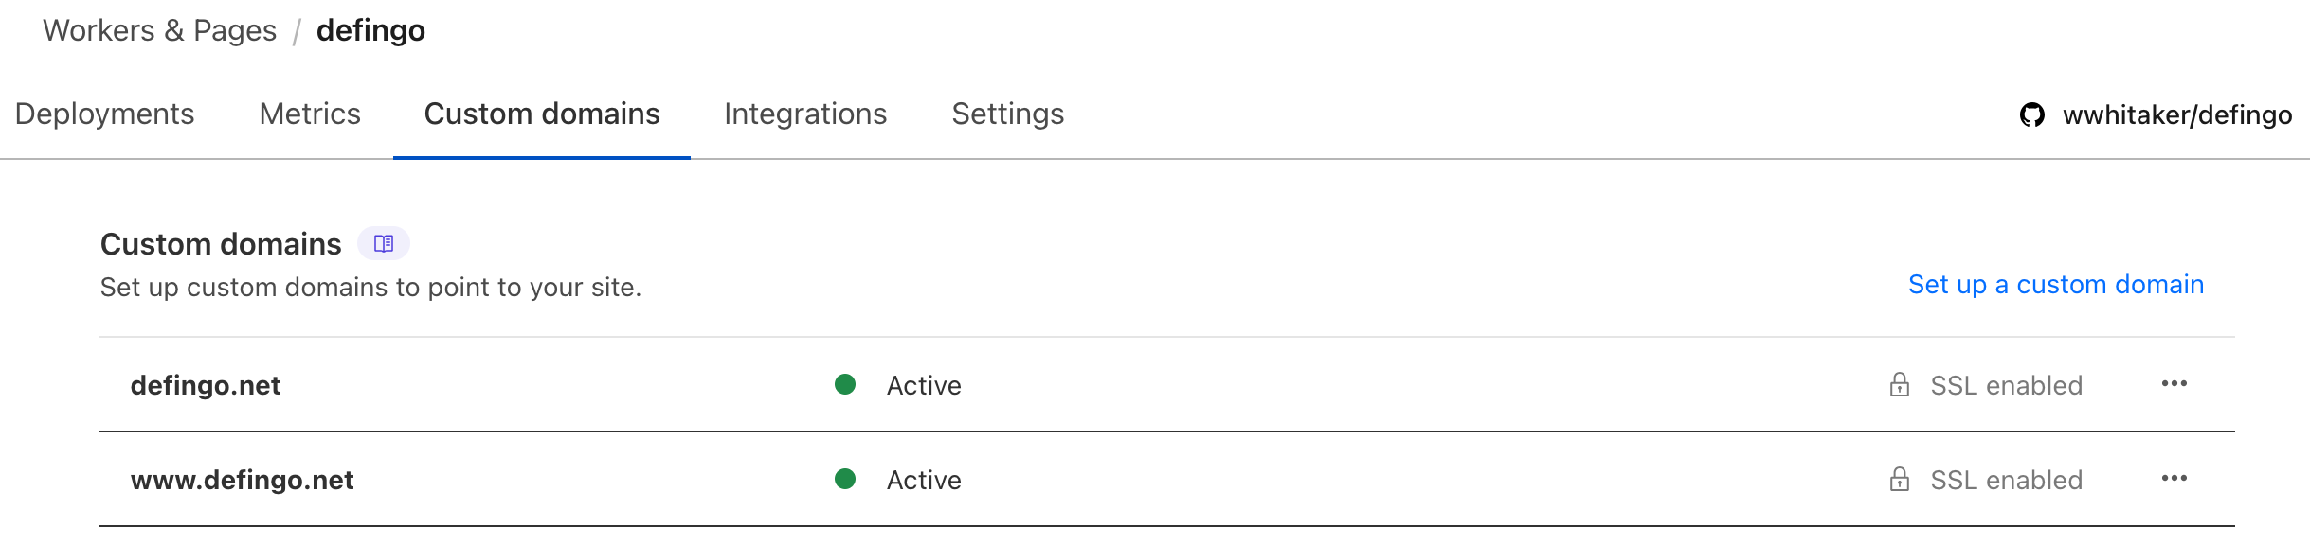This screenshot has height=545, width=2310.
Task: Select the defingo.net domain row
Action: click(206, 384)
